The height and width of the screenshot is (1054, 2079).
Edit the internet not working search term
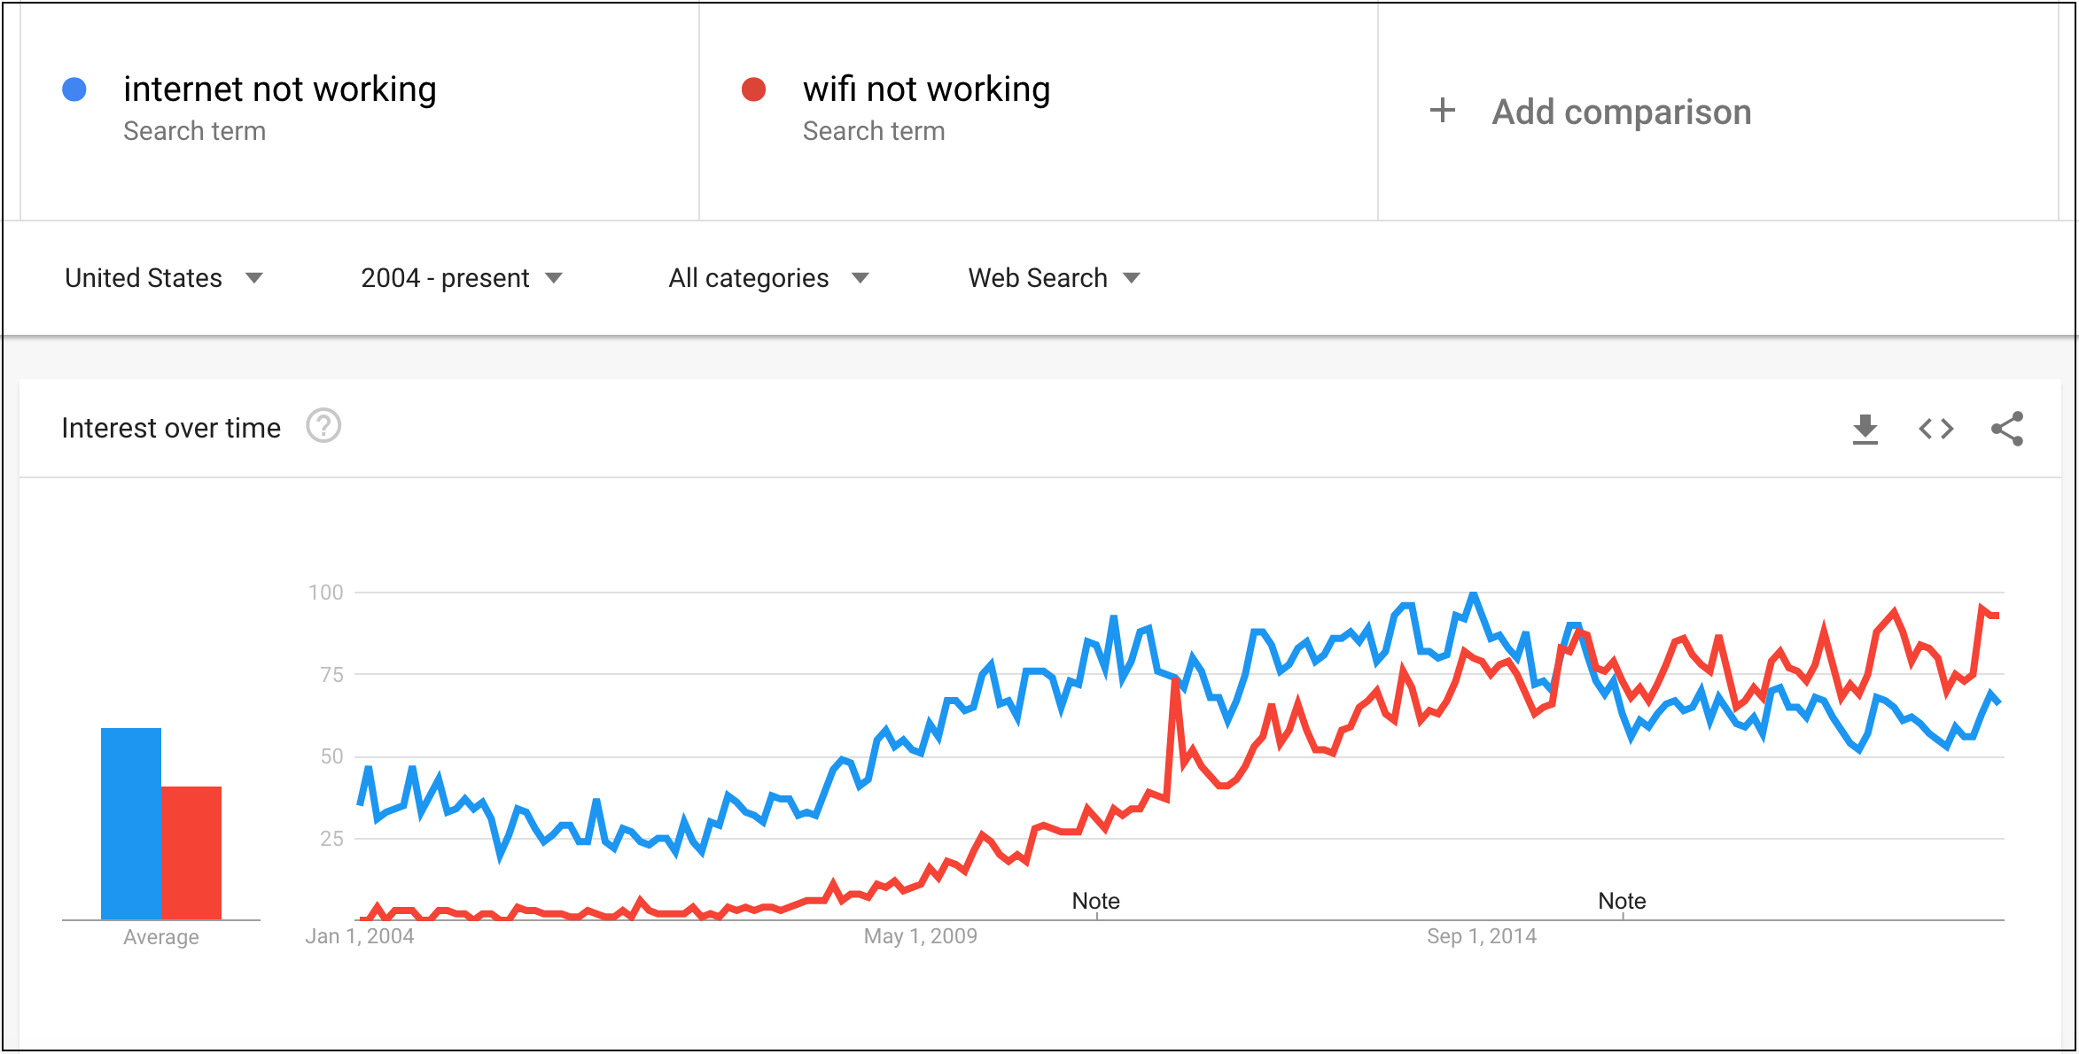(280, 89)
